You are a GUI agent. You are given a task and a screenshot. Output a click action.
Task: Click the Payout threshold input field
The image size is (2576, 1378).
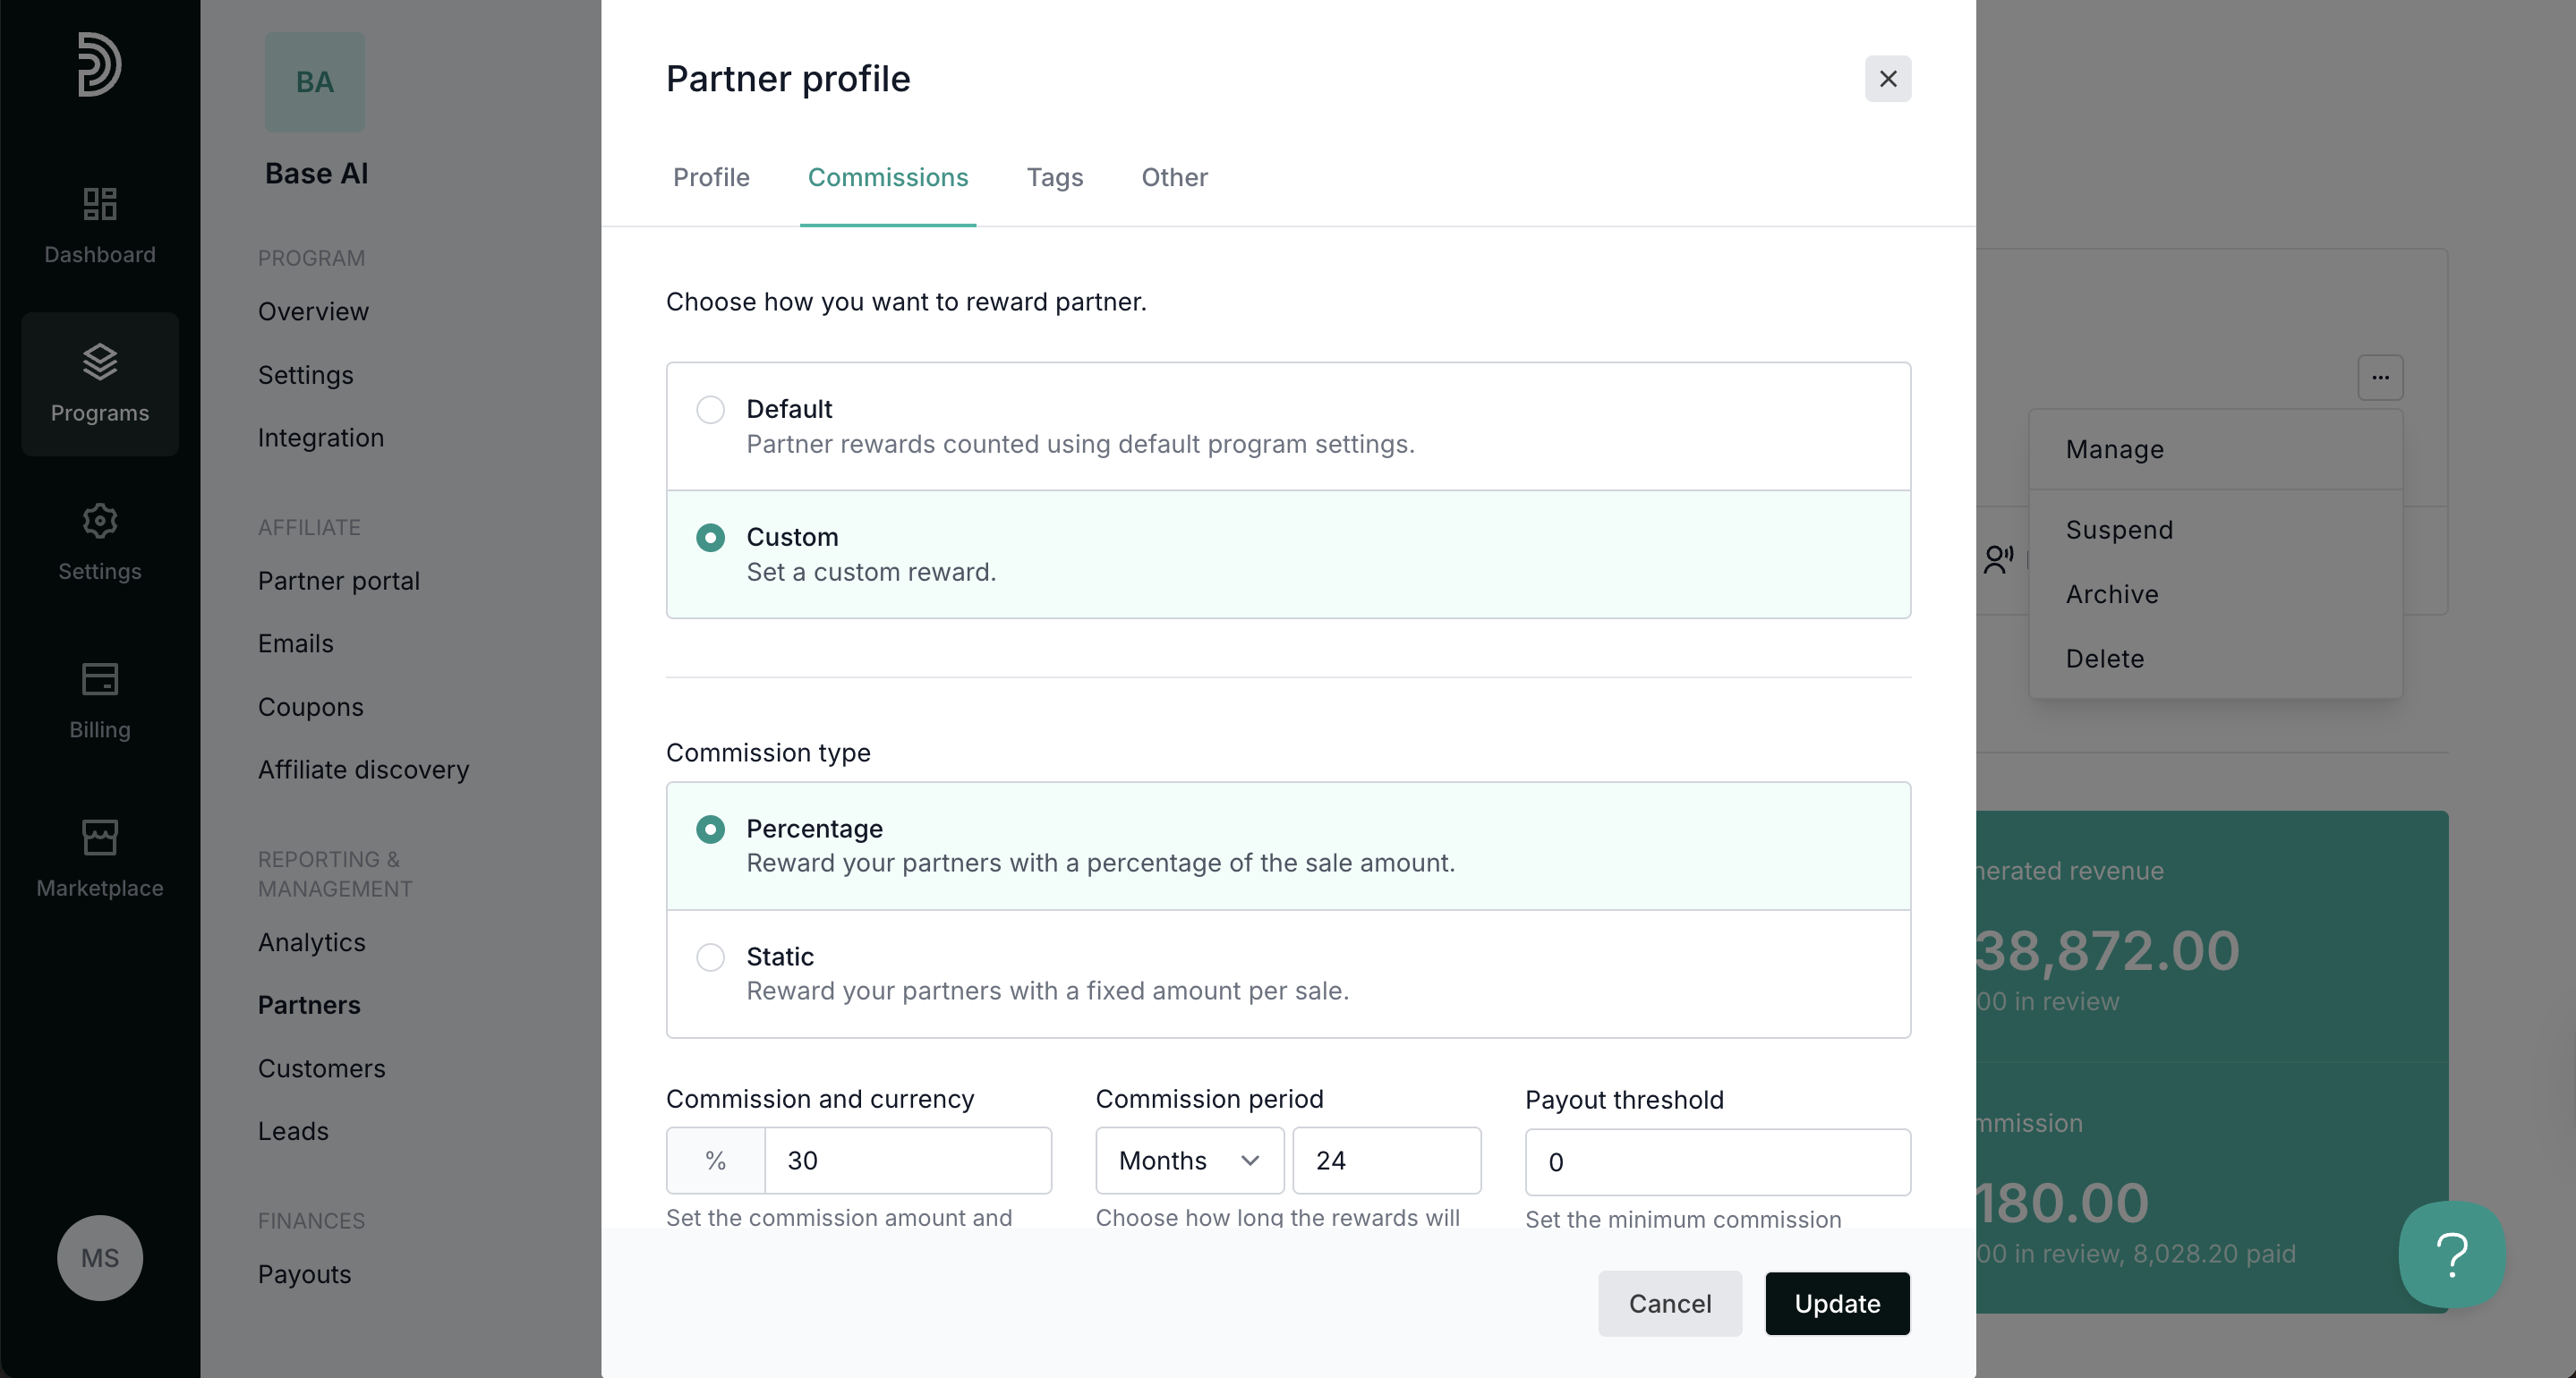[x=1716, y=1162]
